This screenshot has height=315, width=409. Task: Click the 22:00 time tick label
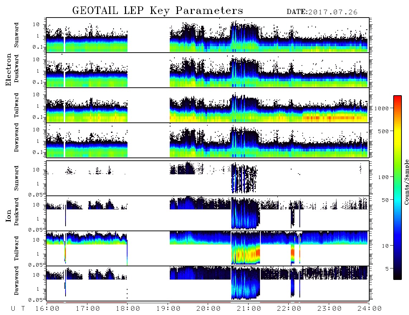click(x=289, y=309)
